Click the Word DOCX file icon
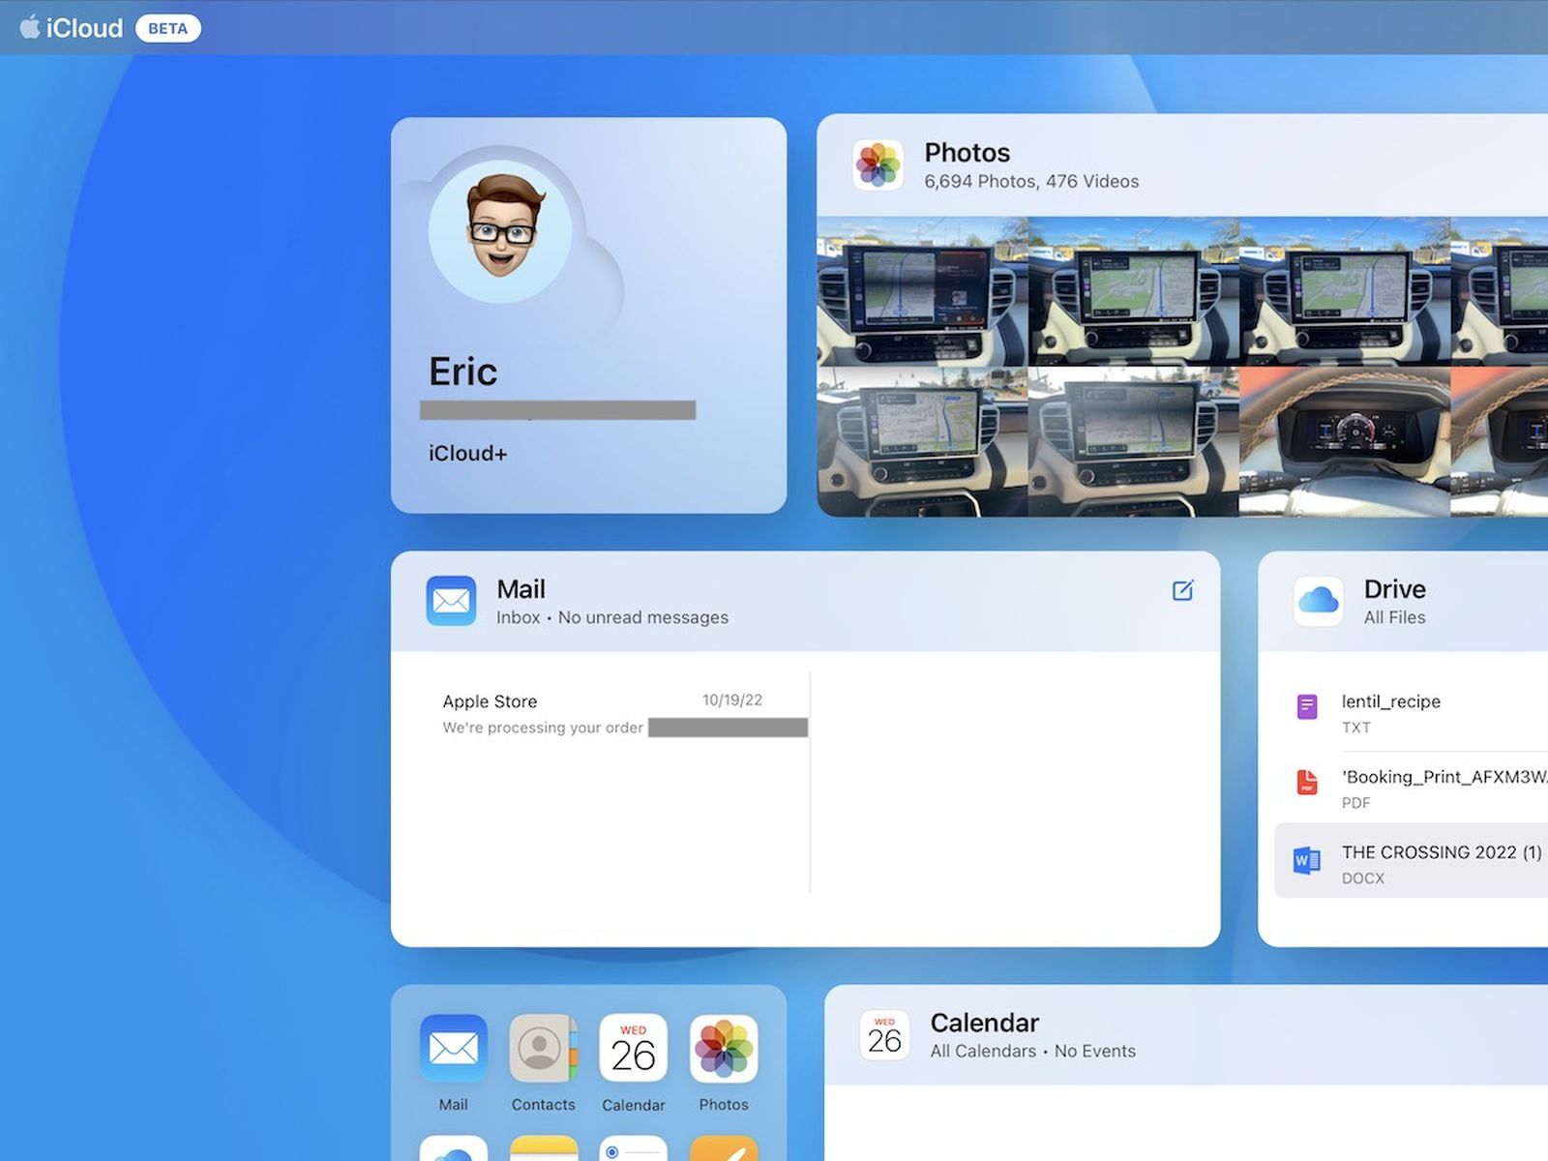 pyautogui.click(x=1307, y=859)
